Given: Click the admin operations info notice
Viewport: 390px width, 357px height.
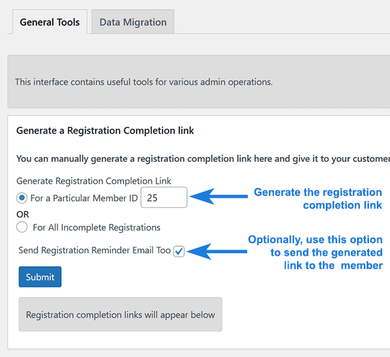Looking at the screenshot, I should (144, 81).
